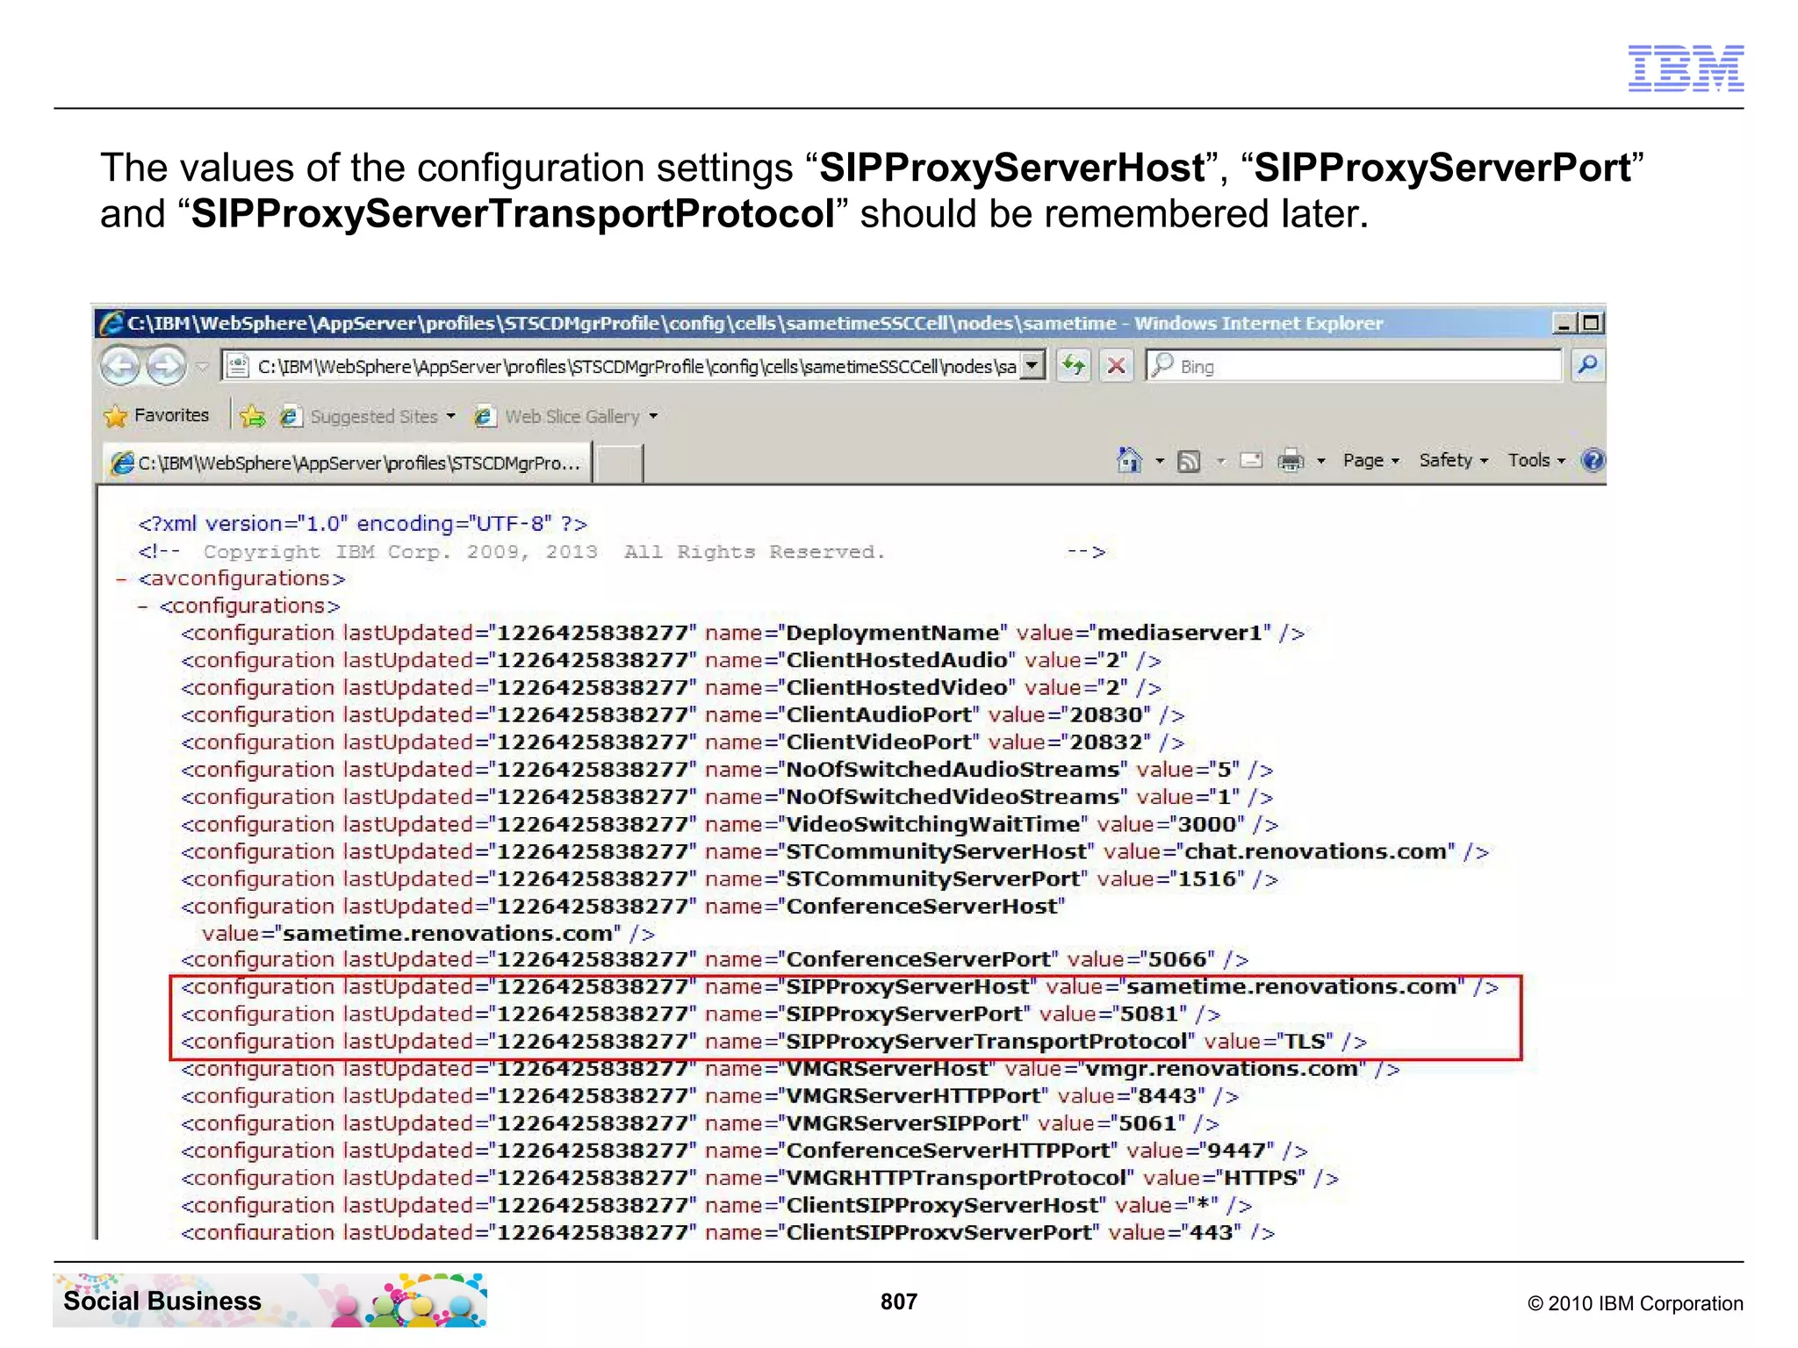Viewport: 1798px width, 1348px height.
Task: Open the Page menu
Action: point(1370,461)
